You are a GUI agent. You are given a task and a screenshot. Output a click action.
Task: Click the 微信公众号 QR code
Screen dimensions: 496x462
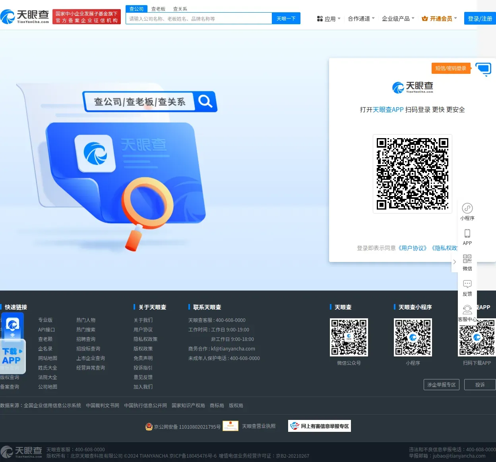coord(349,337)
